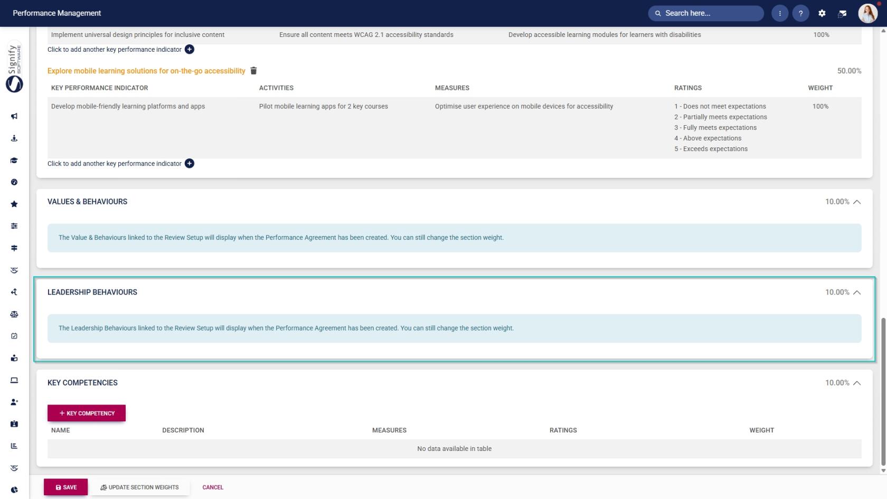The height and width of the screenshot is (499, 887).
Task: Click the scrollbar down arrow
Action: point(883,470)
